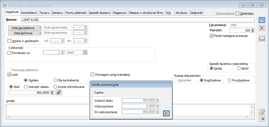Open the Sposób dostawy tab
Viewport: 269px width, 127px height.
(100, 13)
